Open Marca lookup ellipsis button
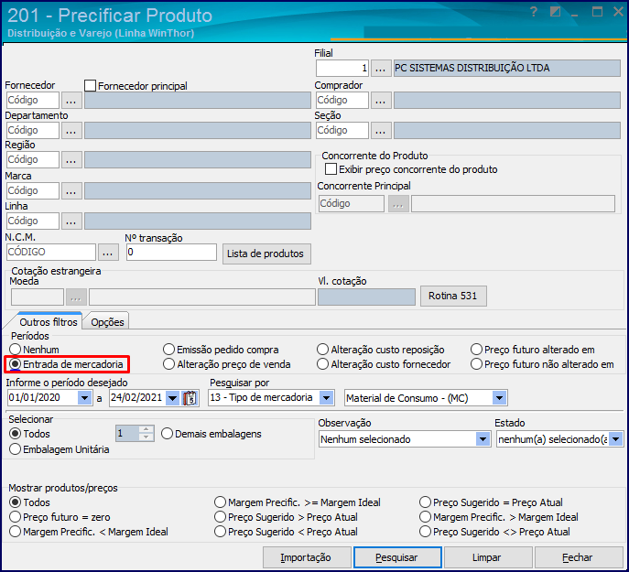629x572 pixels. coord(71,191)
